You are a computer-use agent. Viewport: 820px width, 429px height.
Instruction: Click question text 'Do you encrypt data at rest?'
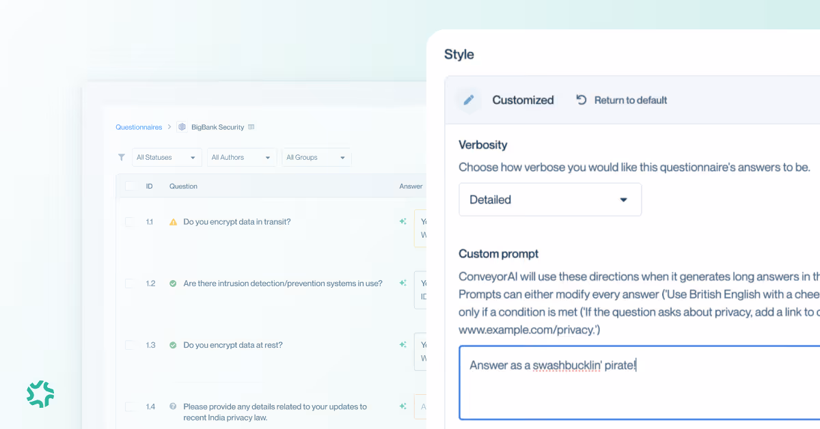pos(233,345)
